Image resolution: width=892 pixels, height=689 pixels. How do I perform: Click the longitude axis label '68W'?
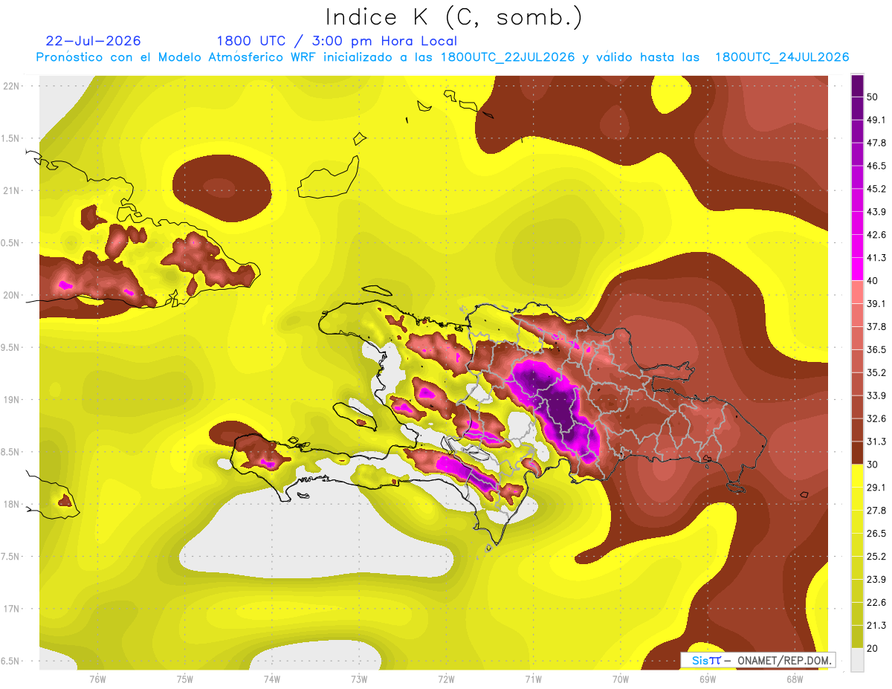pyautogui.click(x=795, y=679)
